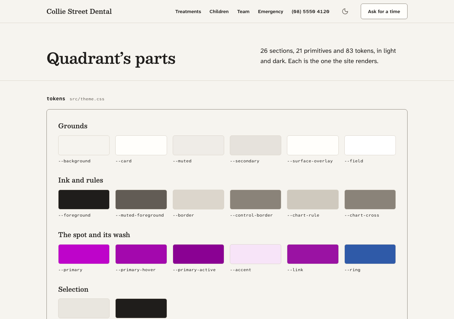Image resolution: width=454 pixels, height=319 pixels.
Task: Choose the --chart-cross swatch
Action: [370, 200]
